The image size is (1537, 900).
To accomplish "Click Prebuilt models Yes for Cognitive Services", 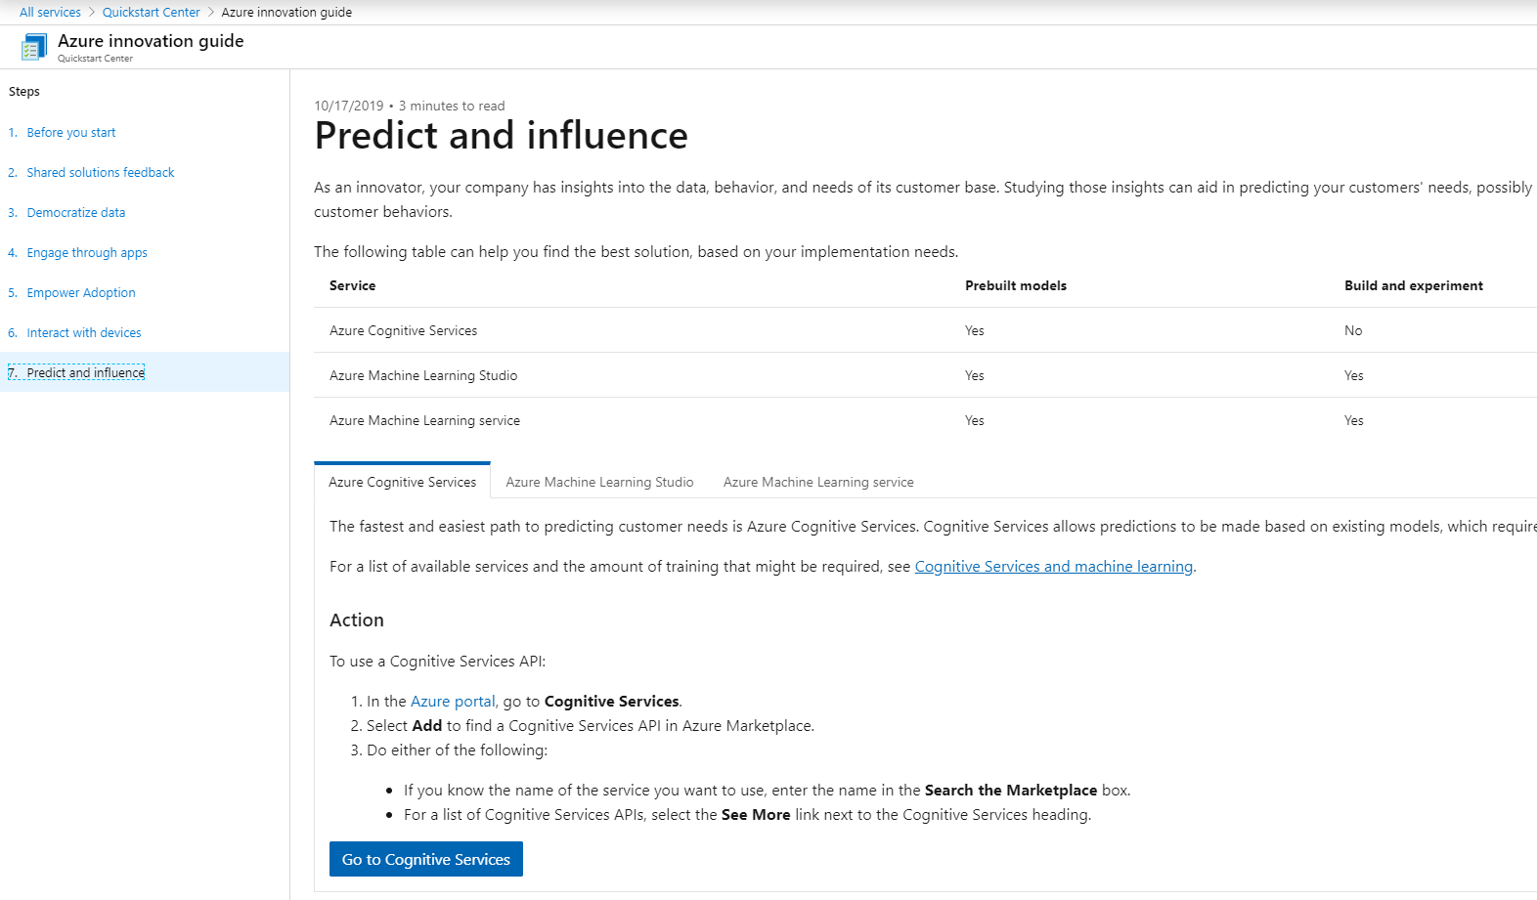I will click(975, 331).
